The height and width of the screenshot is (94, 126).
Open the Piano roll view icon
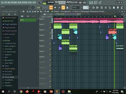click(97, 8)
